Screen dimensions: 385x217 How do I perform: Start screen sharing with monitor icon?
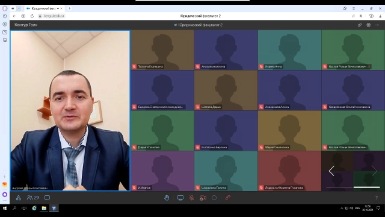[x=180, y=198]
